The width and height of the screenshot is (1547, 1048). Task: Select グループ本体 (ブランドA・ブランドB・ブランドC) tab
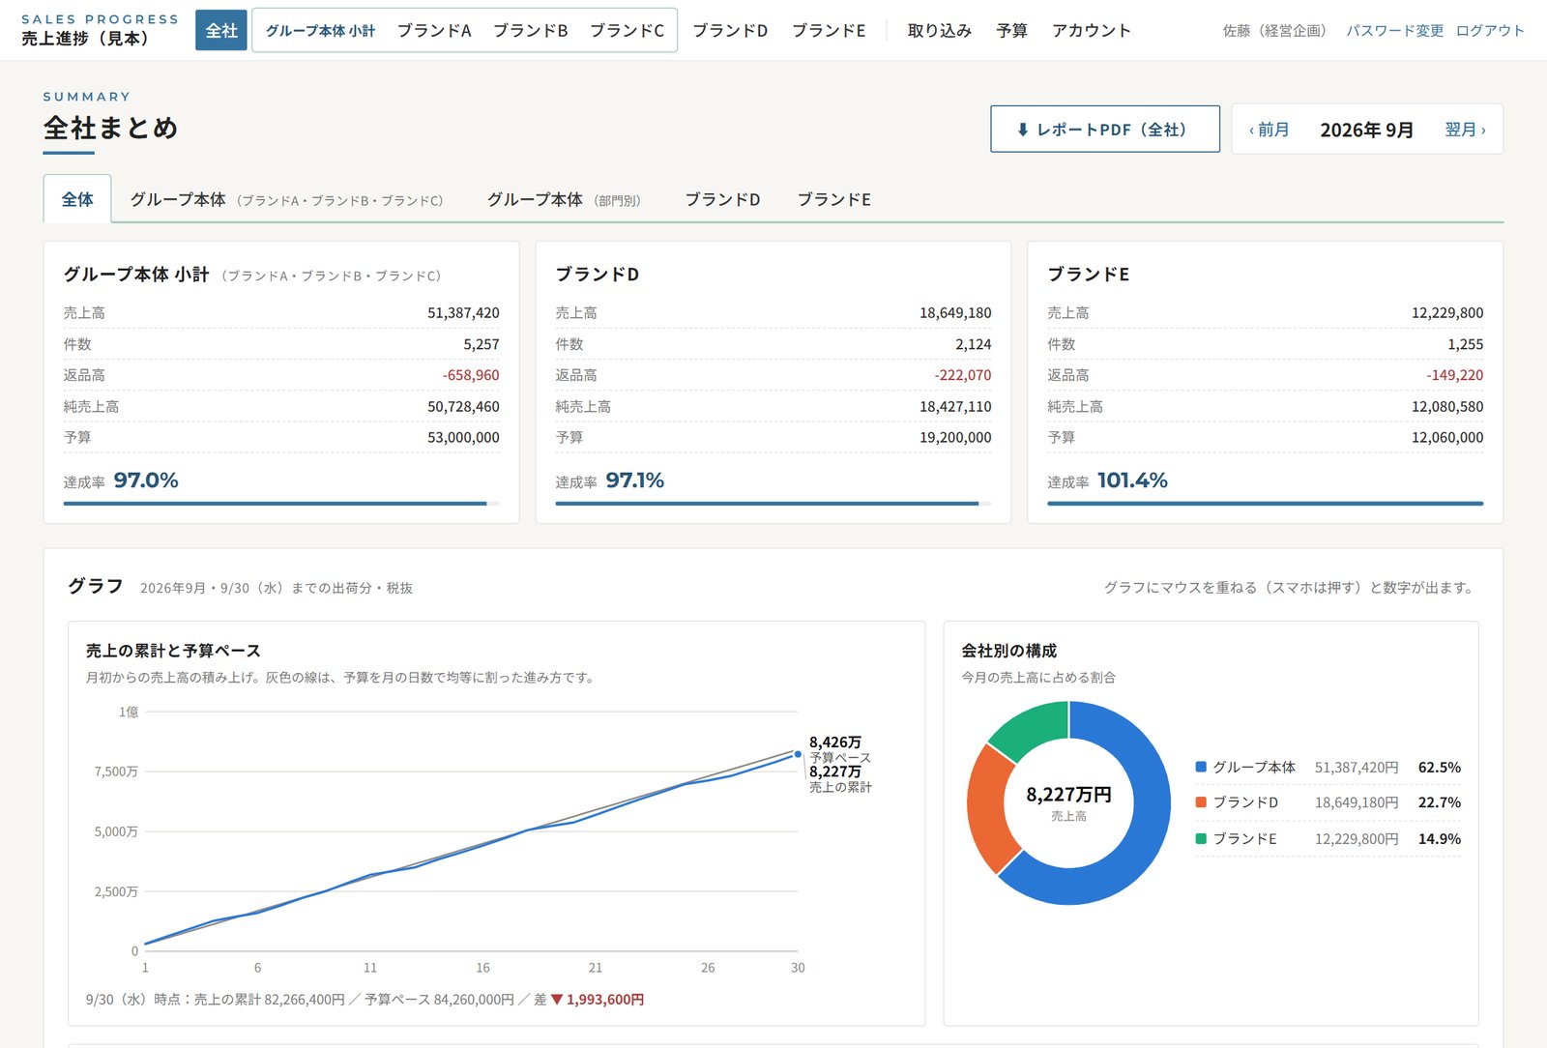point(286,199)
